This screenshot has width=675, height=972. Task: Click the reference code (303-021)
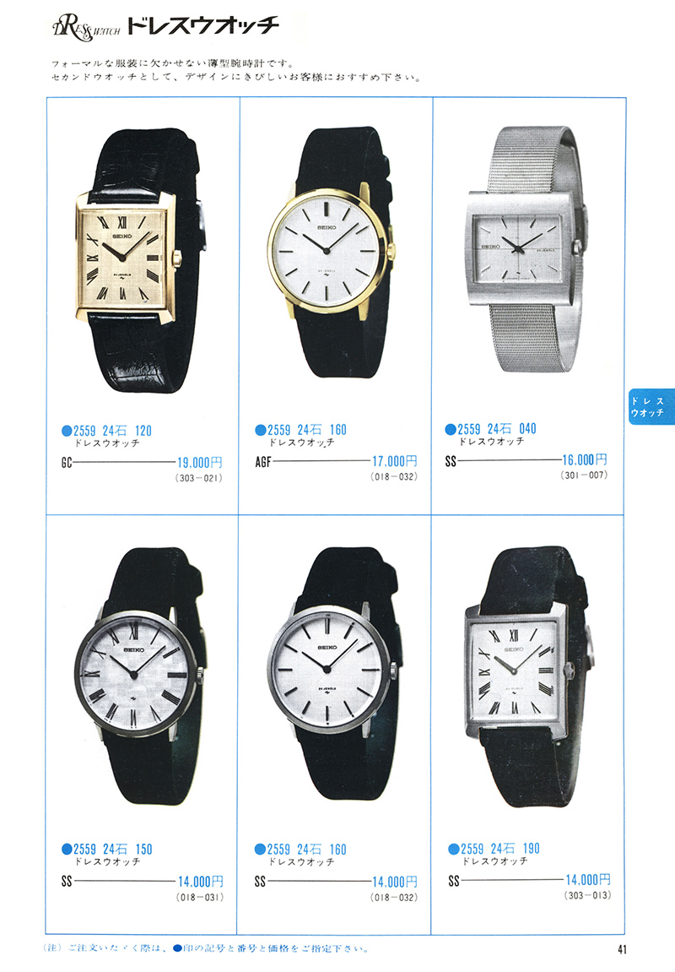(199, 478)
